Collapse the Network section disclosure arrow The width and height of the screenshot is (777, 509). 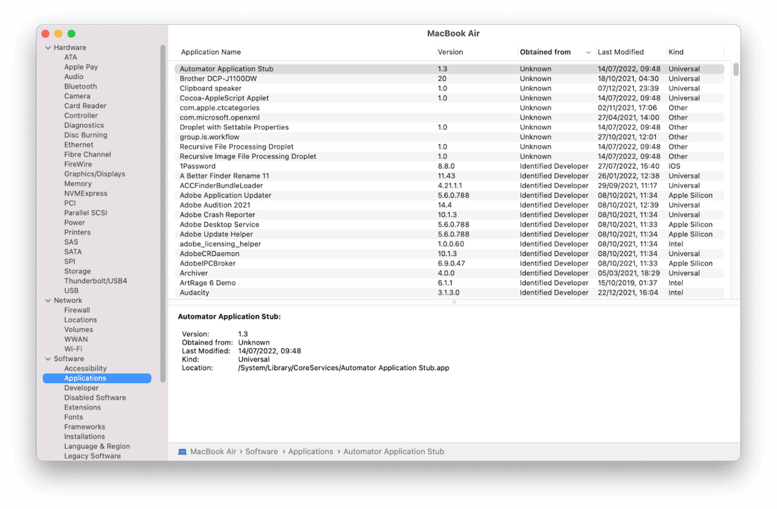[x=48, y=301]
